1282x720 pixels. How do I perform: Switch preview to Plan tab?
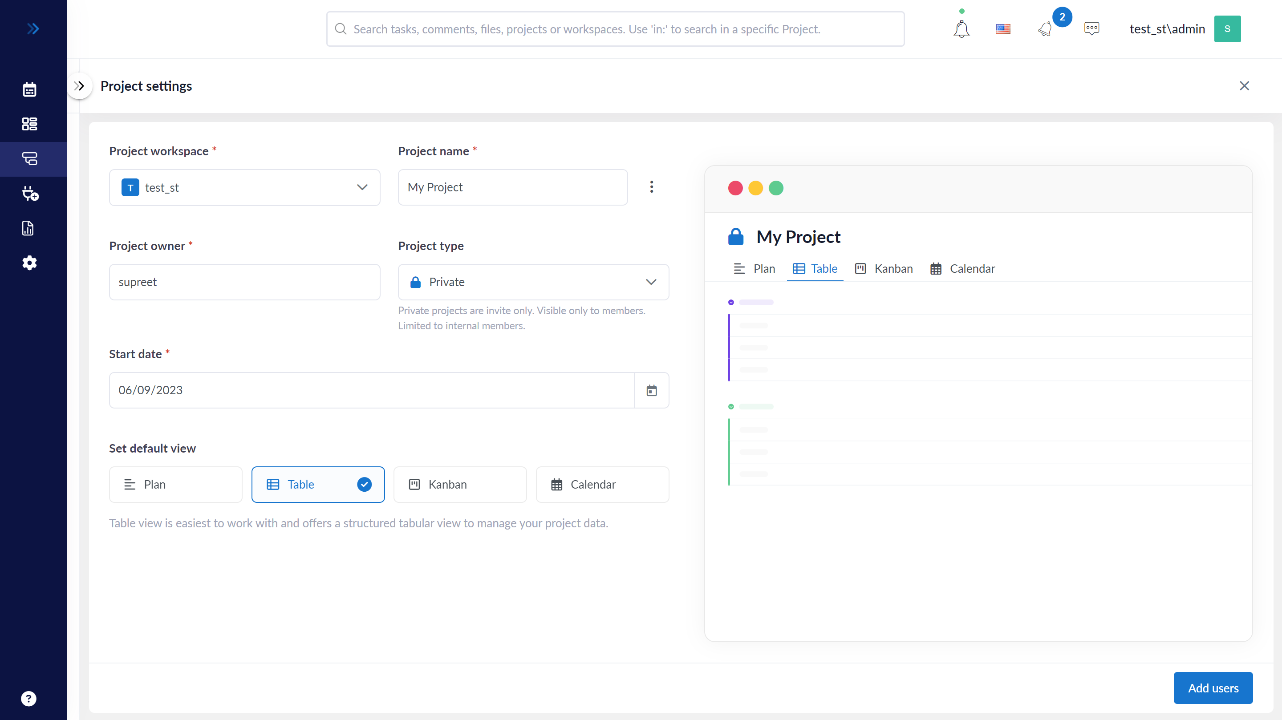[x=755, y=269]
